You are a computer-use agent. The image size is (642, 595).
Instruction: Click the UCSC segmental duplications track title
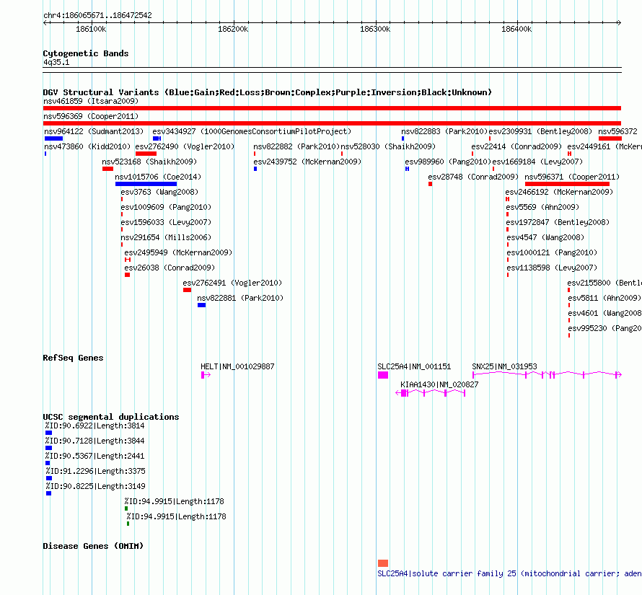(111, 417)
